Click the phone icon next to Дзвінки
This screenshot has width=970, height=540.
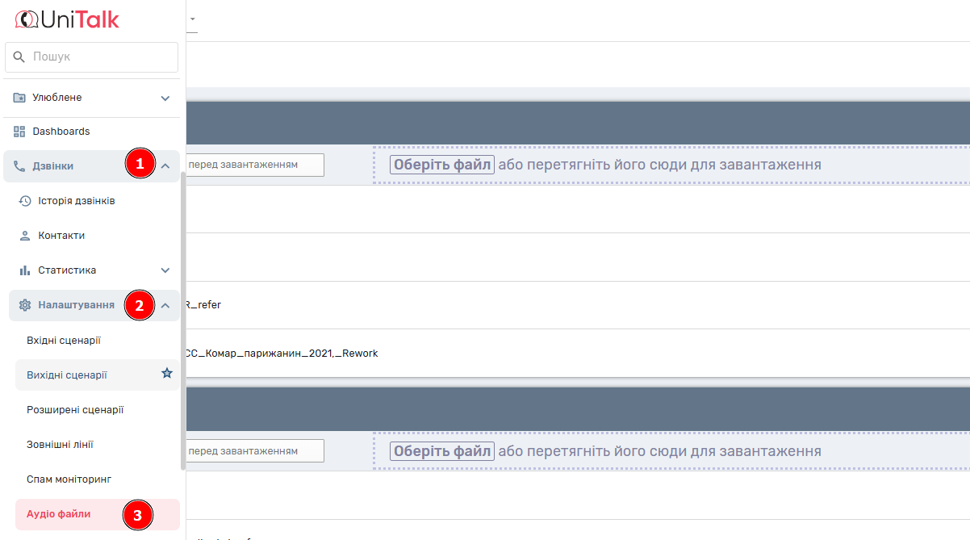pyautogui.click(x=19, y=166)
